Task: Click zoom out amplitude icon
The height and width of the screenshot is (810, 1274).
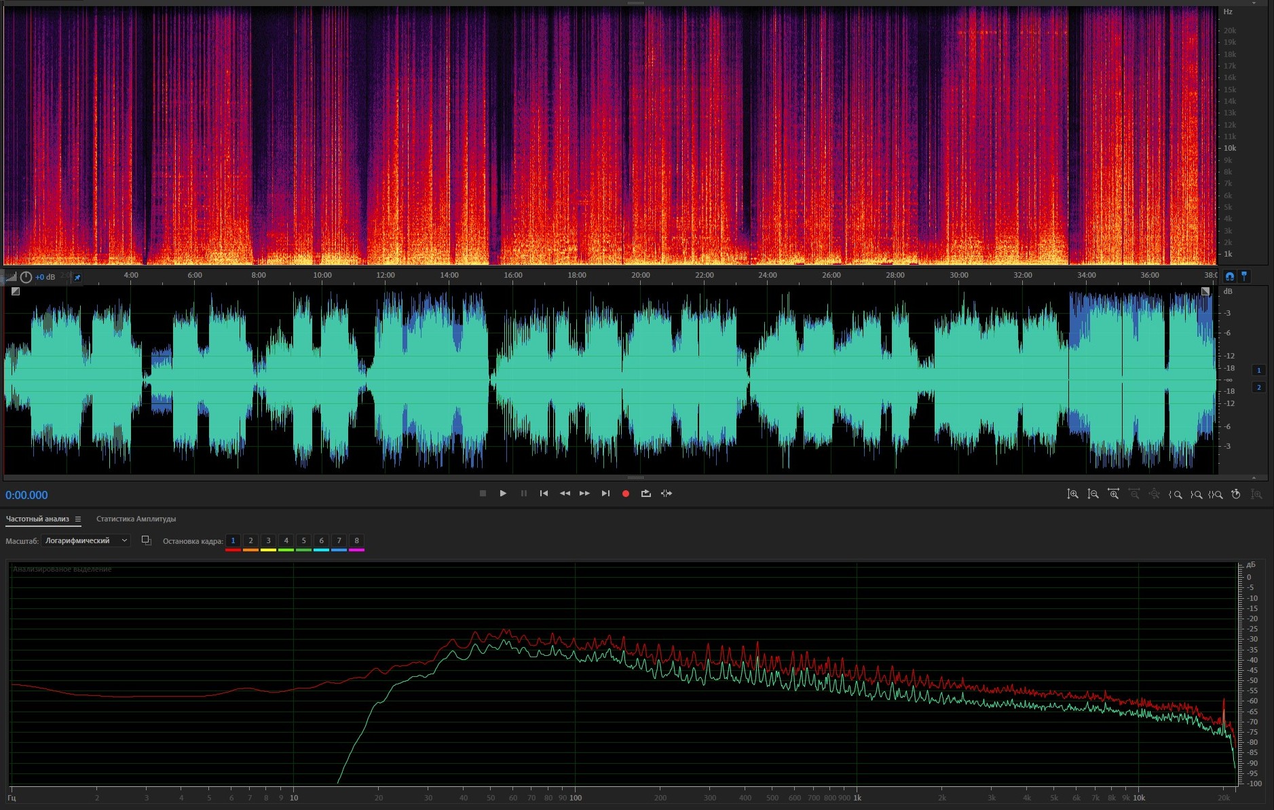Action: (1093, 494)
